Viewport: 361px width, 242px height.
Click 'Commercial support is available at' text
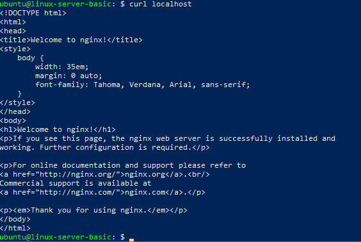76,184
